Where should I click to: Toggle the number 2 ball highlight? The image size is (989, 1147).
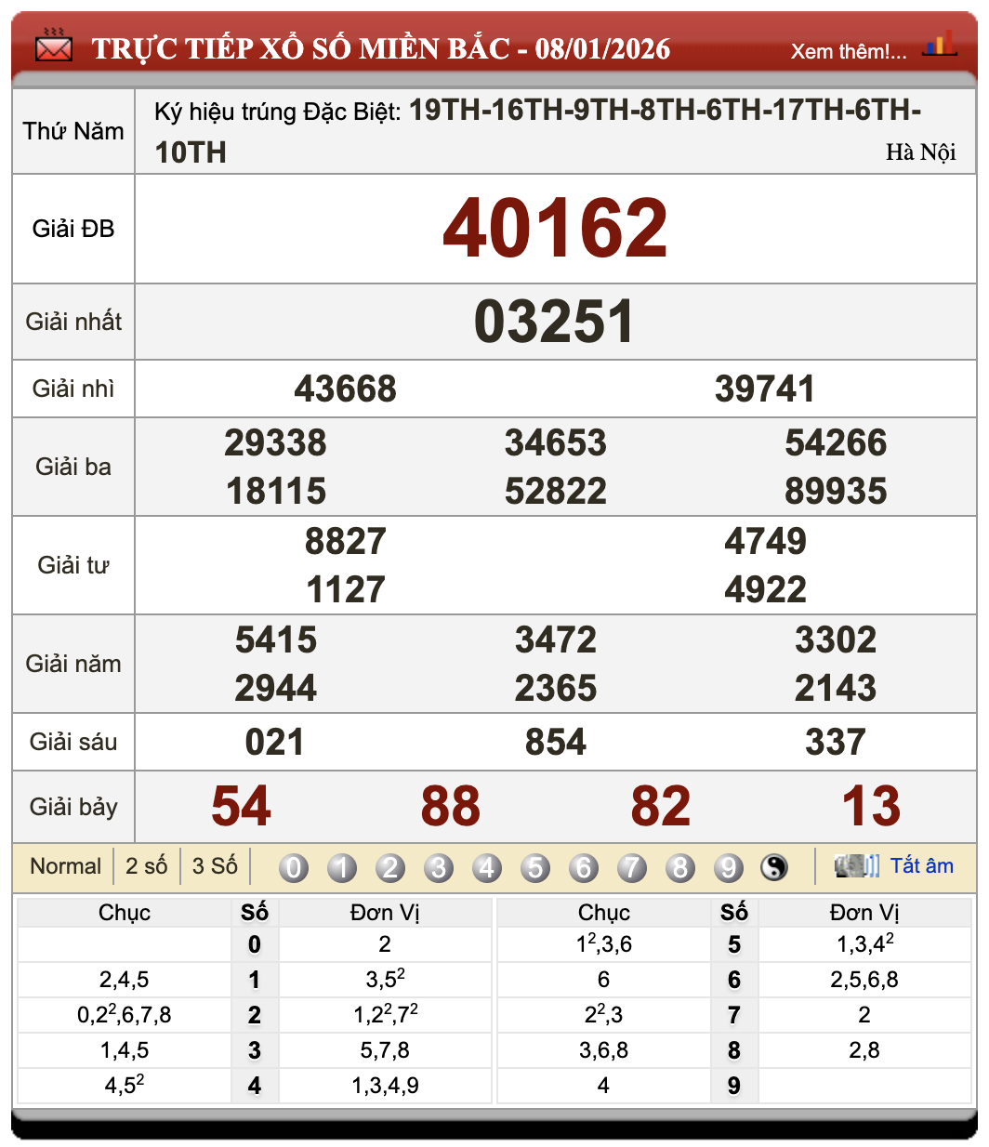pos(390,866)
